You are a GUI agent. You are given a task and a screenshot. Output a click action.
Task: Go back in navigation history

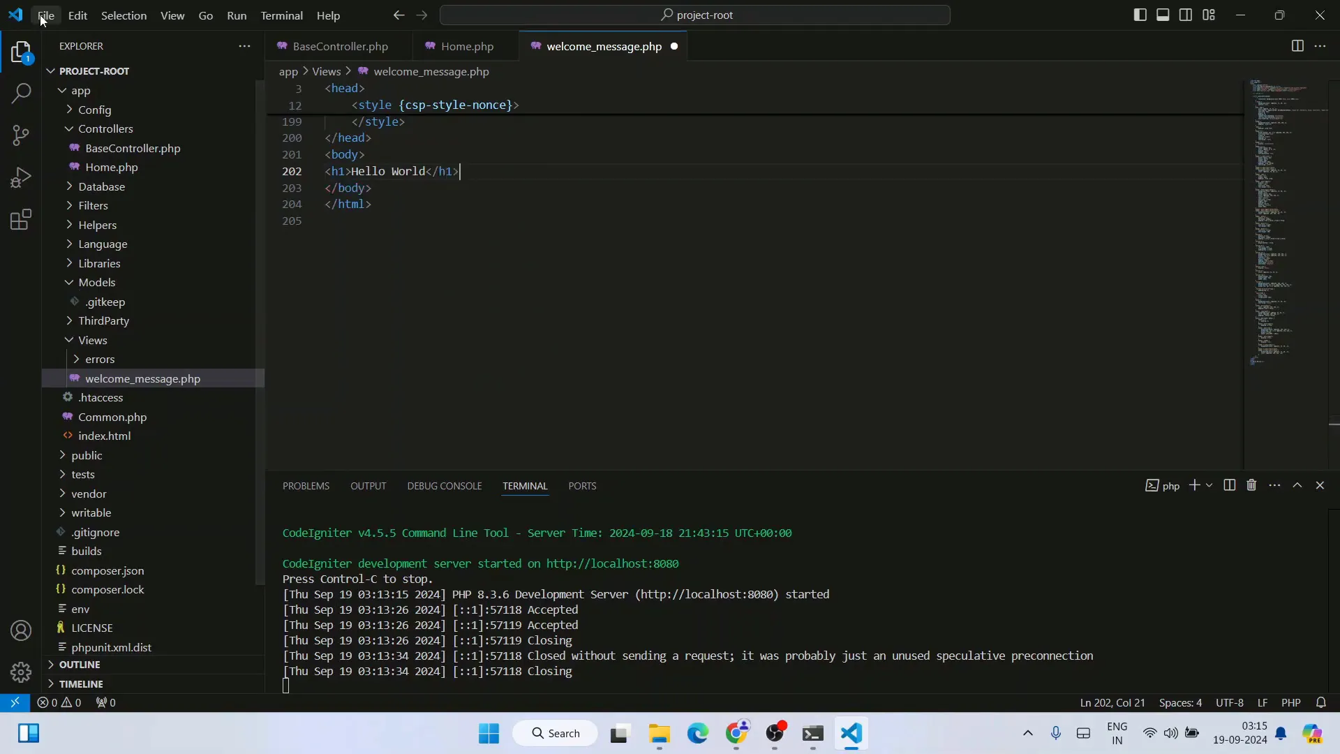click(x=399, y=15)
